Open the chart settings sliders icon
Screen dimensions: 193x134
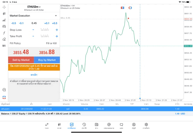[x=4, y=27]
